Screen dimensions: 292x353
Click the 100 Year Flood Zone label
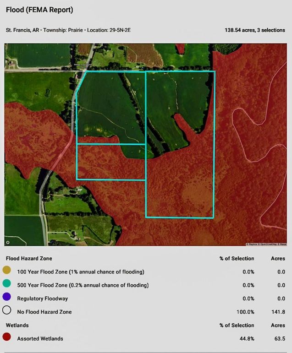point(80,272)
